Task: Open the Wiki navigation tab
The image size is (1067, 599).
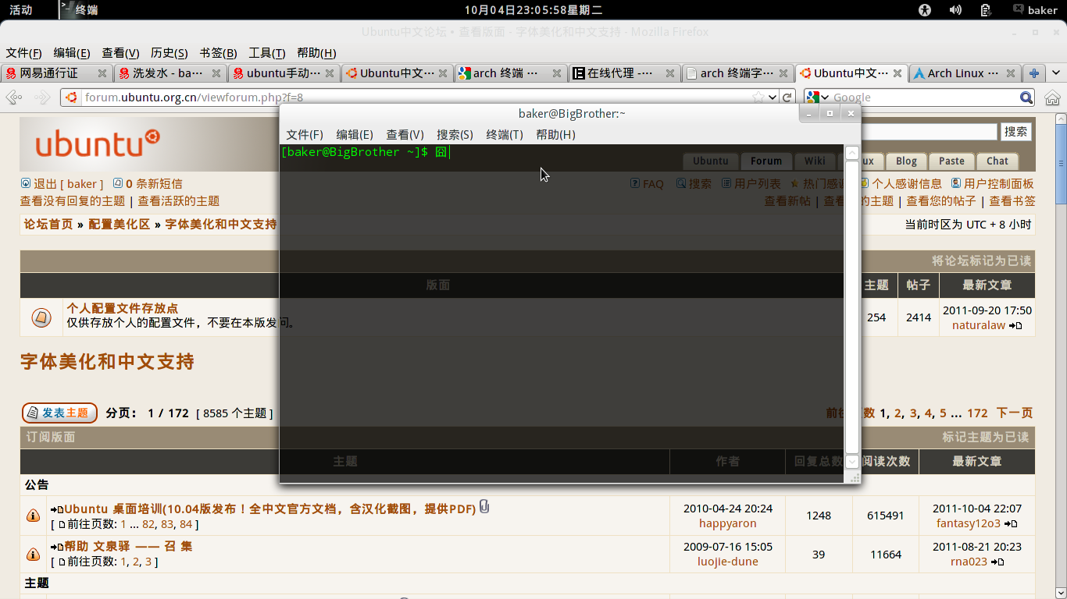Action: pos(815,161)
